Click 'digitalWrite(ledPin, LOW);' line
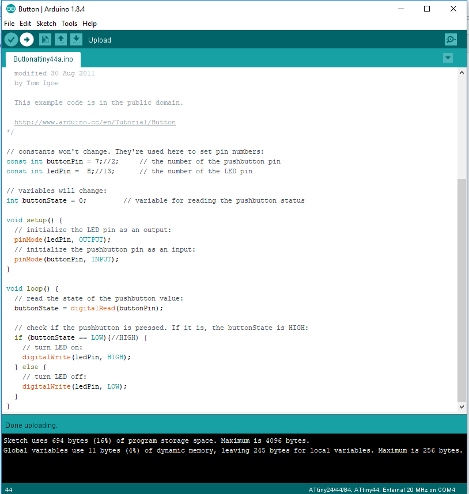 point(74,386)
